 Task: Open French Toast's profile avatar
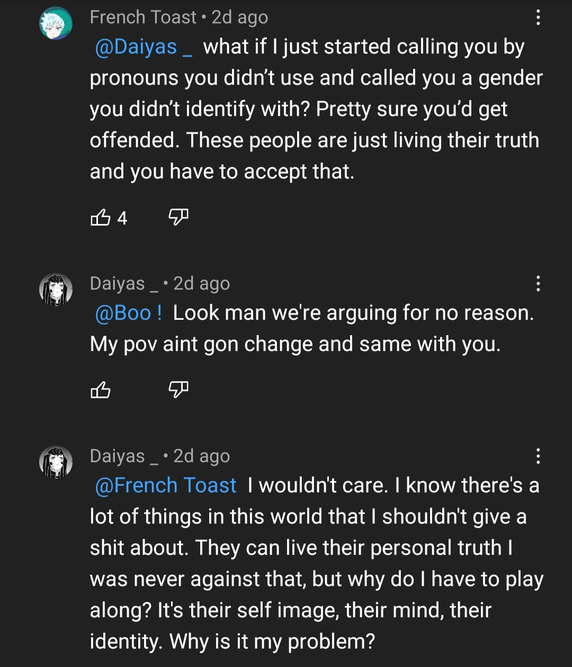pyautogui.click(x=56, y=24)
